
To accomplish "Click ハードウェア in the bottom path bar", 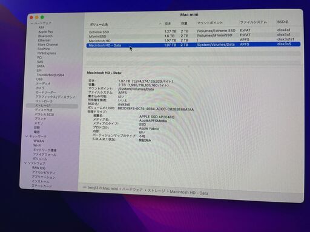I will click(133, 190).
